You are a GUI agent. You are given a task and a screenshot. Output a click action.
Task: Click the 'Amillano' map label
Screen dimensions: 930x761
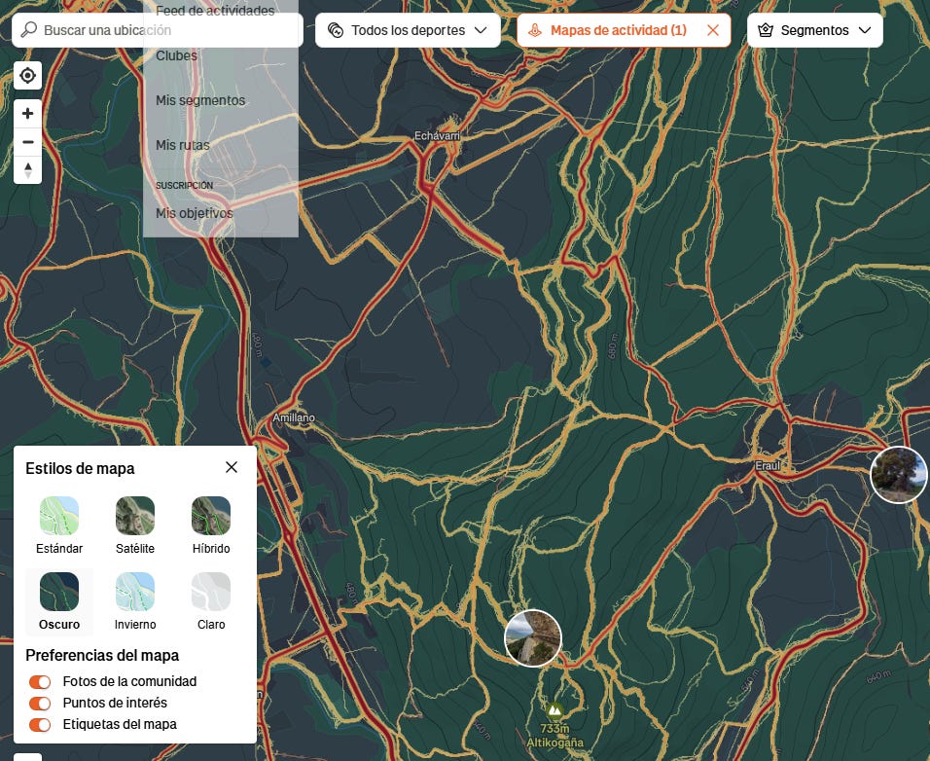click(294, 417)
